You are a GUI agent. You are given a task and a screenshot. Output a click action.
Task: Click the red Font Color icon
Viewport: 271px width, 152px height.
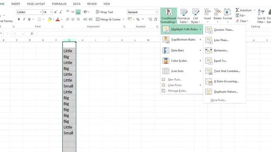point(58,19)
